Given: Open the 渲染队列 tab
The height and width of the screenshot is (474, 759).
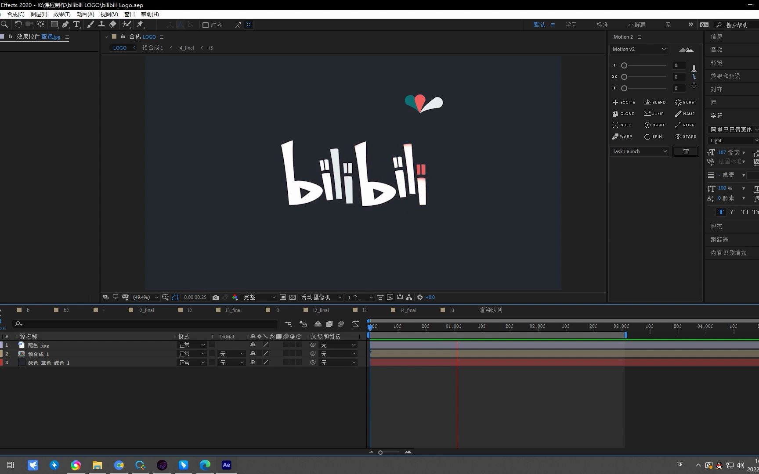Looking at the screenshot, I should point(491,310).
